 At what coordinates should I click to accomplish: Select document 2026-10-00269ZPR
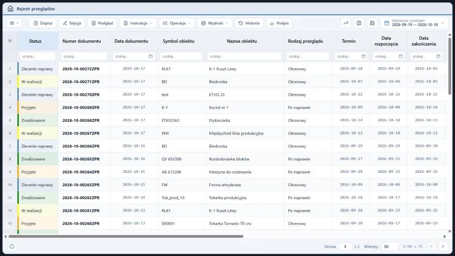point(81,108)
